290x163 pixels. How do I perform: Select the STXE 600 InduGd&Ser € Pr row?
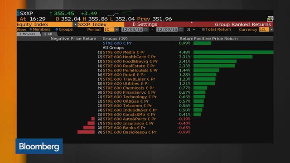tap(130, 110)
